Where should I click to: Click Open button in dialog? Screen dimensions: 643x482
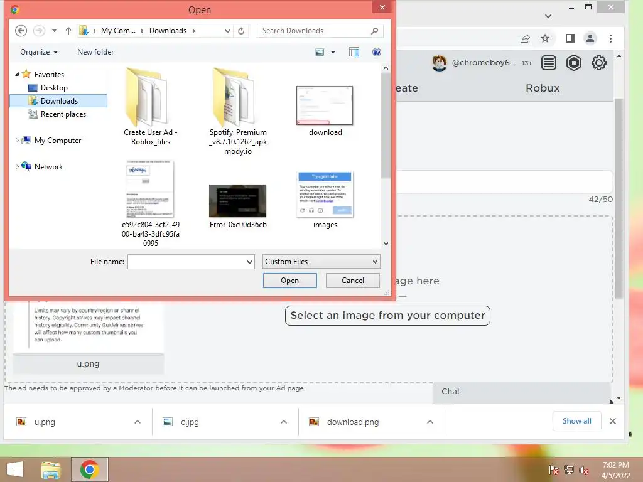(x=290, y=281)
